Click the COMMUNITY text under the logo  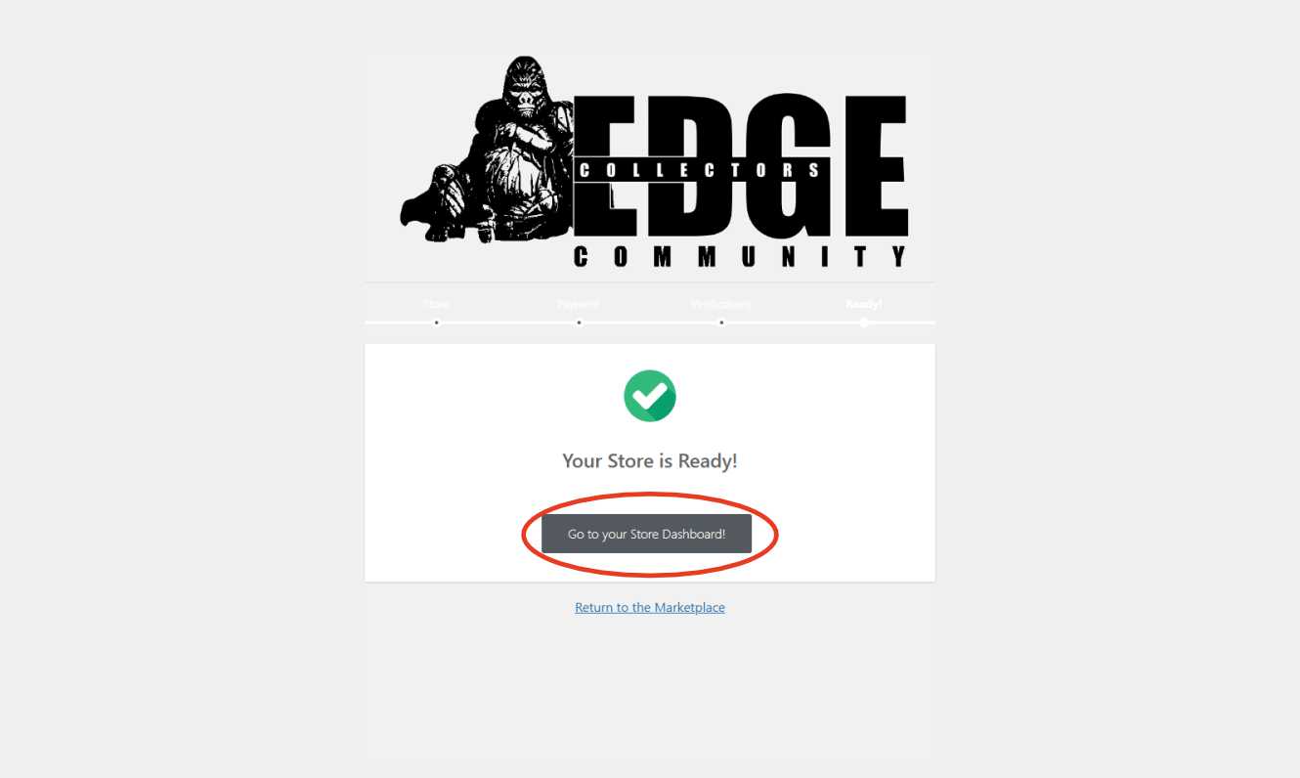pyautogui.click(x=741, y=256)
